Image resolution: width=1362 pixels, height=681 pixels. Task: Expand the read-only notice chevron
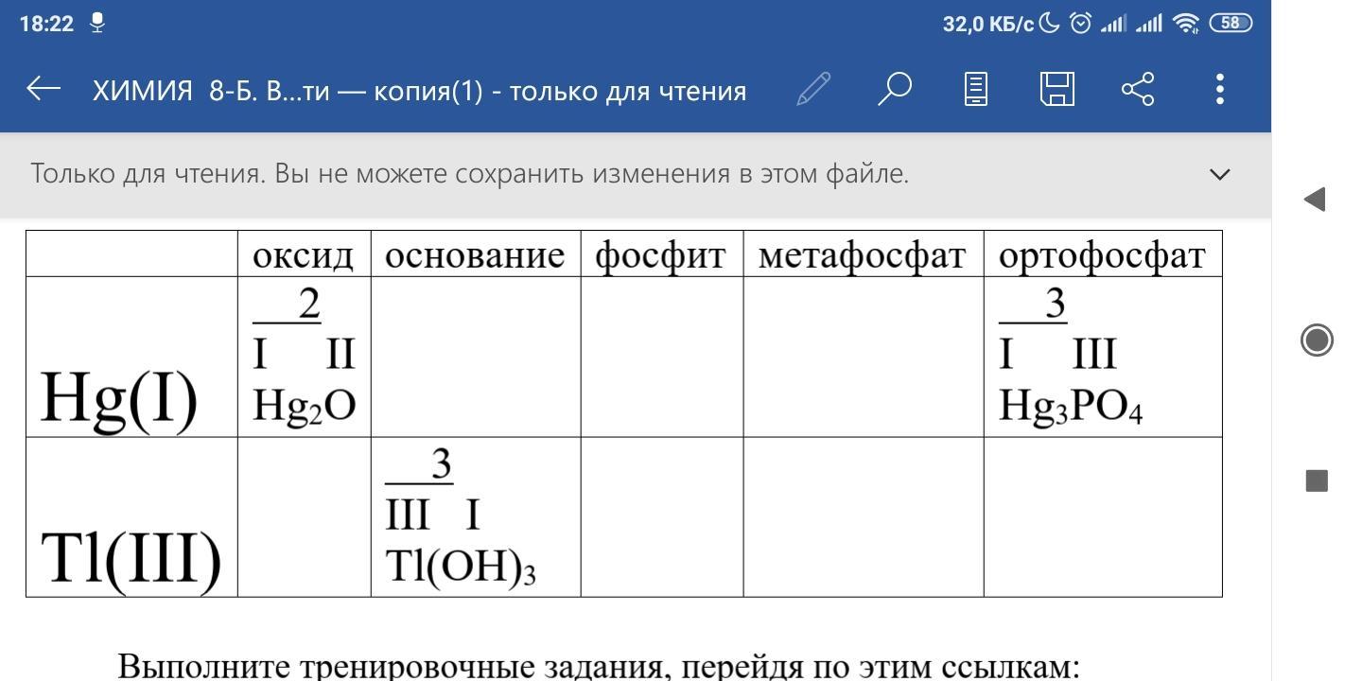click(1219, 175)
